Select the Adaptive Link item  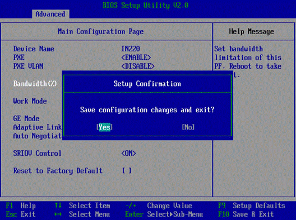click(38, 127)
